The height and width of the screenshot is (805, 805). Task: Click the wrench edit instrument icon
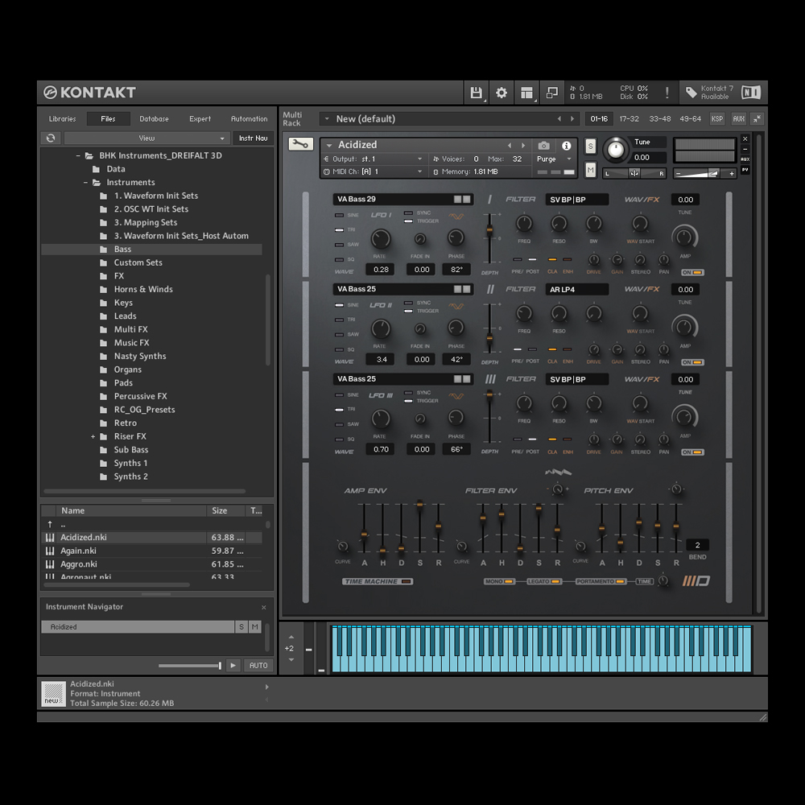[301, 144]
